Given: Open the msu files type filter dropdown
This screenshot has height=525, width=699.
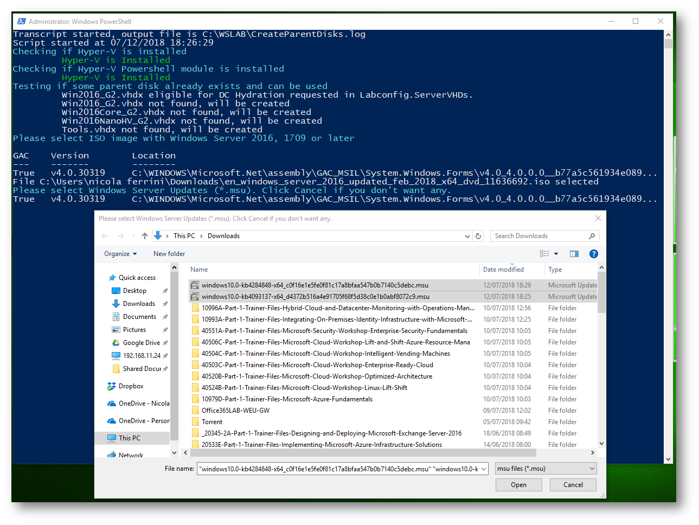Looking at the screenshot, I should click(x=546, y=469).
